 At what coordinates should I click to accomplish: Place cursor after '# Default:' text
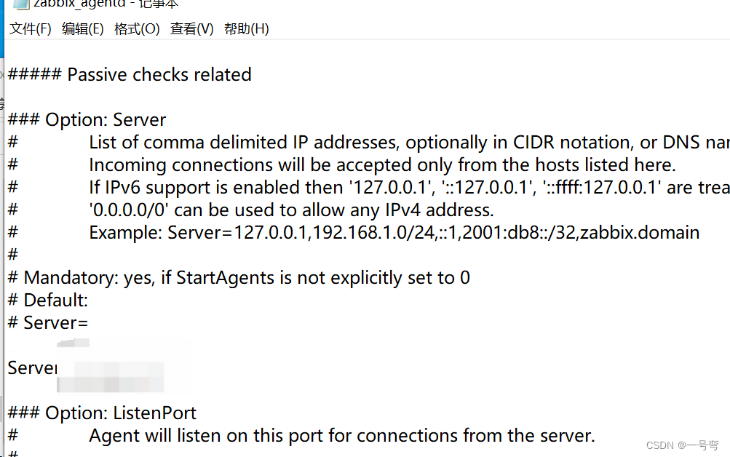click(x=89, y=301)
